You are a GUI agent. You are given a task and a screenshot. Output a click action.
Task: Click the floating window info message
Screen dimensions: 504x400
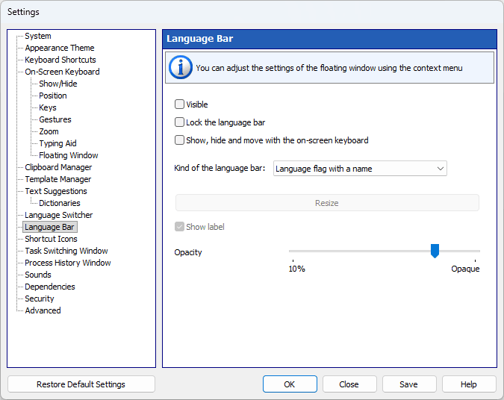click(329, 68)
